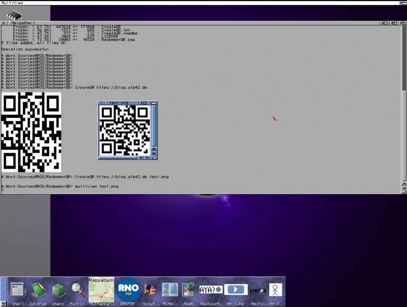Click 'CreateQR.readme' file name
This screenshot has height=307, width=407.
tap(119, 33)
